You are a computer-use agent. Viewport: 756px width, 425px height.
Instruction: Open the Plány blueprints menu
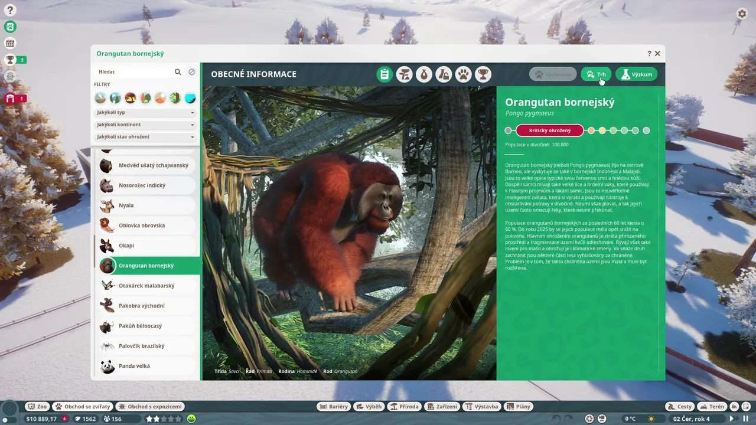tap(519, 407)
